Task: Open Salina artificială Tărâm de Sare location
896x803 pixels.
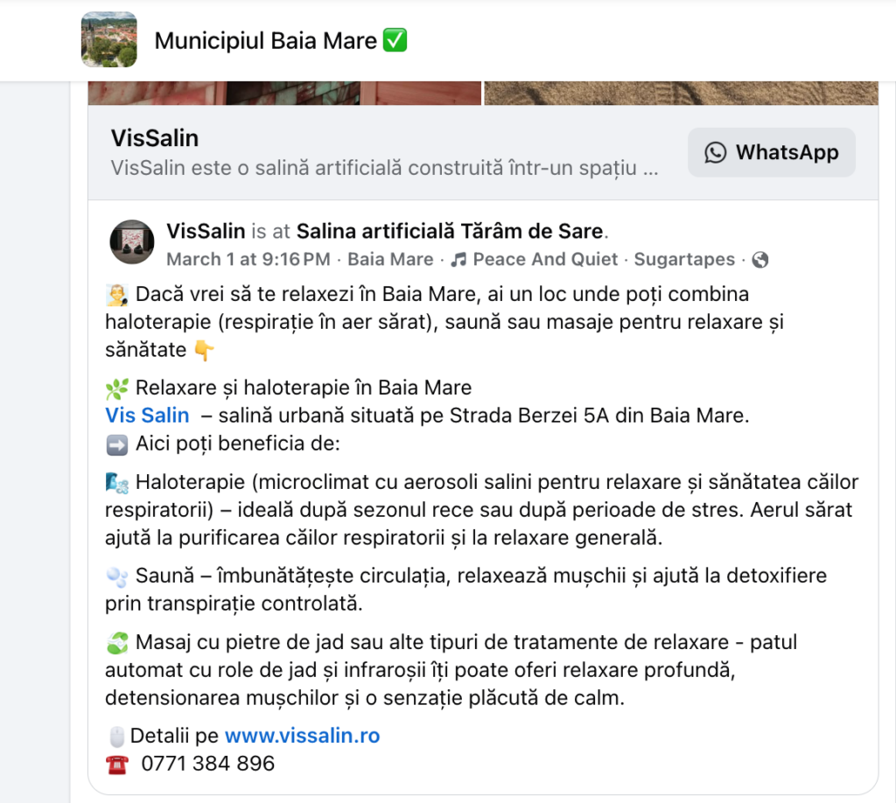Action: coord(450,231)
